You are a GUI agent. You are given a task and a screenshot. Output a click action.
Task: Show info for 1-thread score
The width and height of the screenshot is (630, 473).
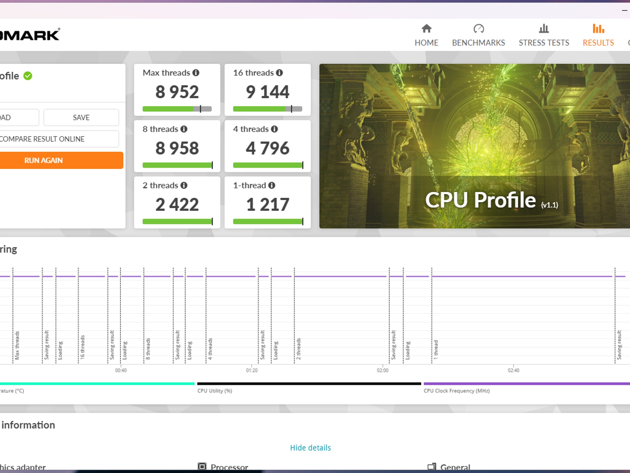(x=272, y=185)
